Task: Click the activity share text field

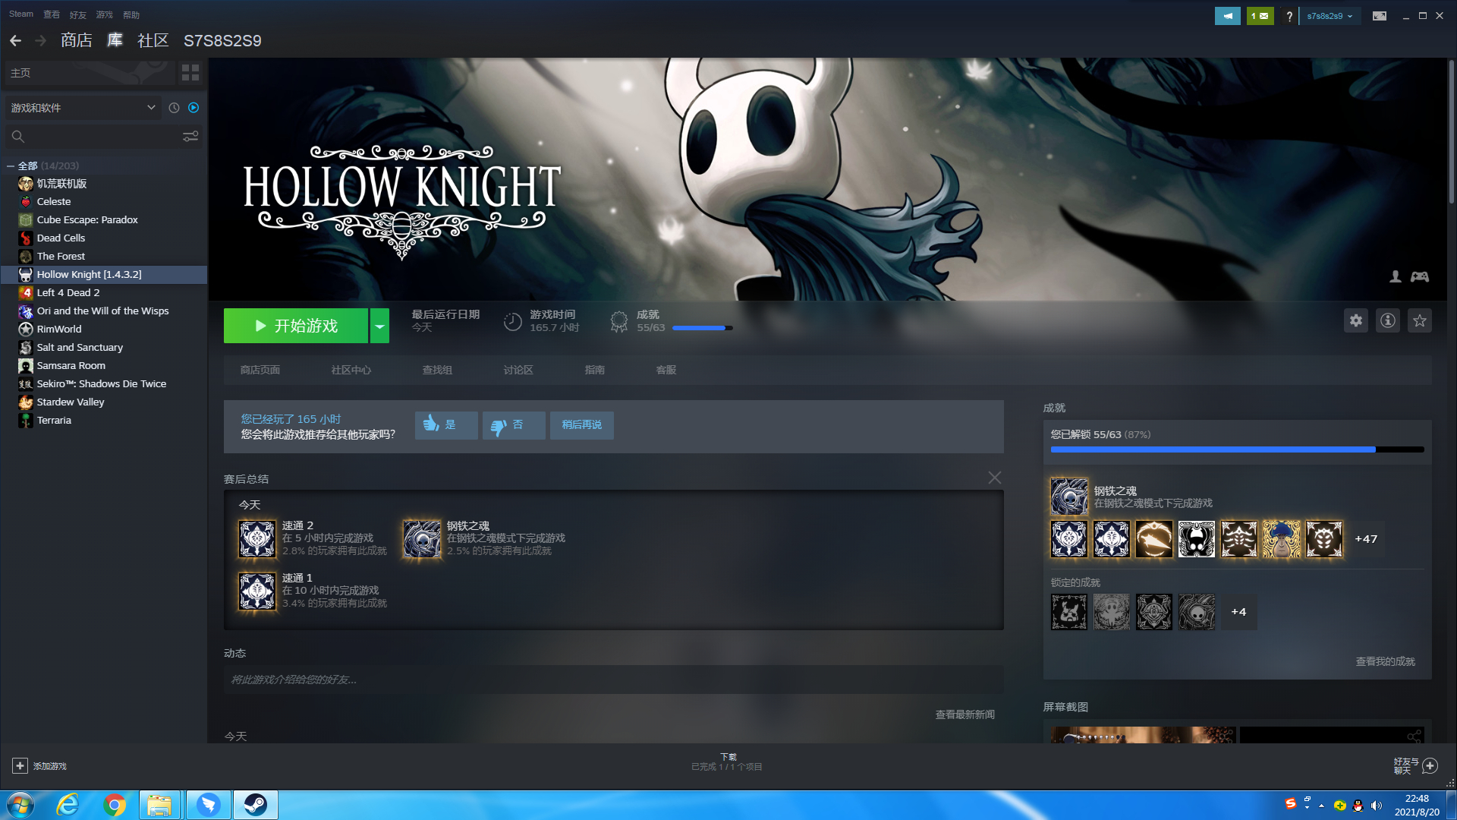Action: (613, 680)
